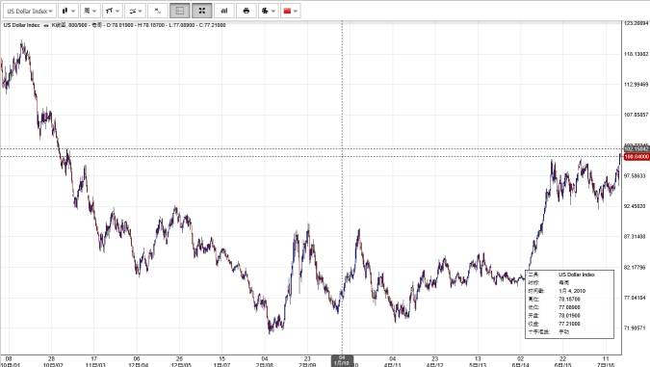
Task: Click the 77.08900 low value in tooltip
Action: pyautogui.click(x=569, y=307)
